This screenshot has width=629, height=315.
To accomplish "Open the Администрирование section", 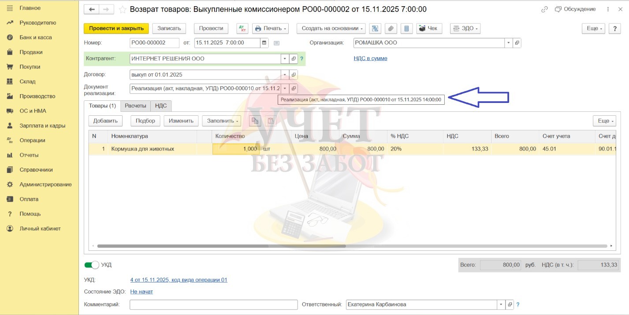I will 45,184.
